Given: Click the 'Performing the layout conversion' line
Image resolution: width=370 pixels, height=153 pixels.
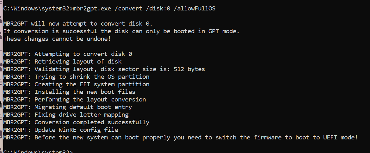Looking at the screenshot, I should pyautogui.click(x=90, y=100).
